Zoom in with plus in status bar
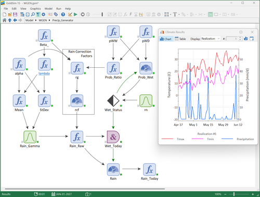 tap(253, 194)
